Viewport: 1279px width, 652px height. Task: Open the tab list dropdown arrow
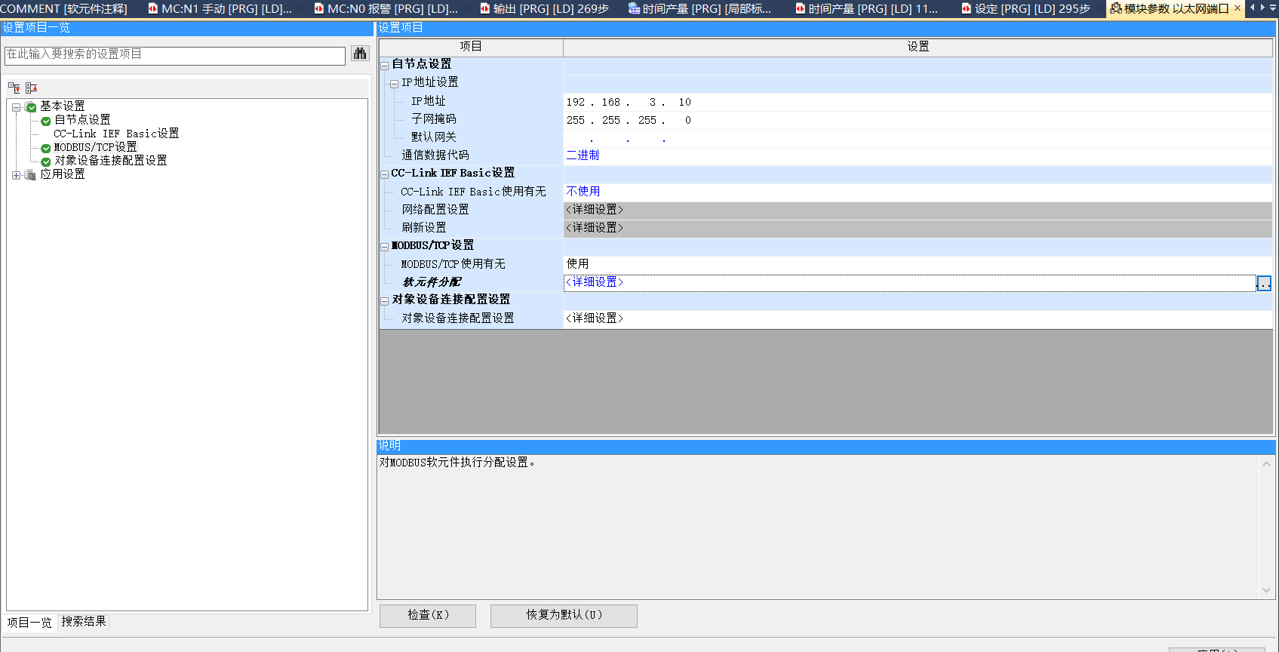tap(1272, 8)
